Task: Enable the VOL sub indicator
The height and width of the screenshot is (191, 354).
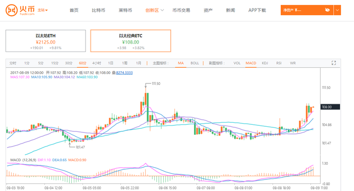Action: tap(237, 63)
